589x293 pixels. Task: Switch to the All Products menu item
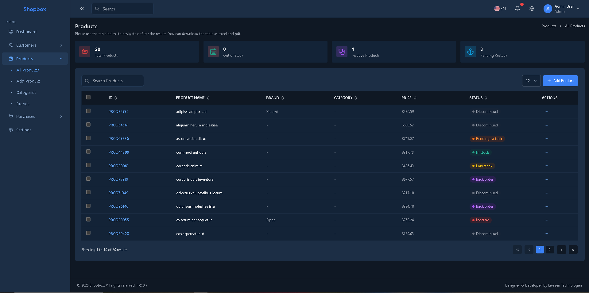[x=28, y=70]
